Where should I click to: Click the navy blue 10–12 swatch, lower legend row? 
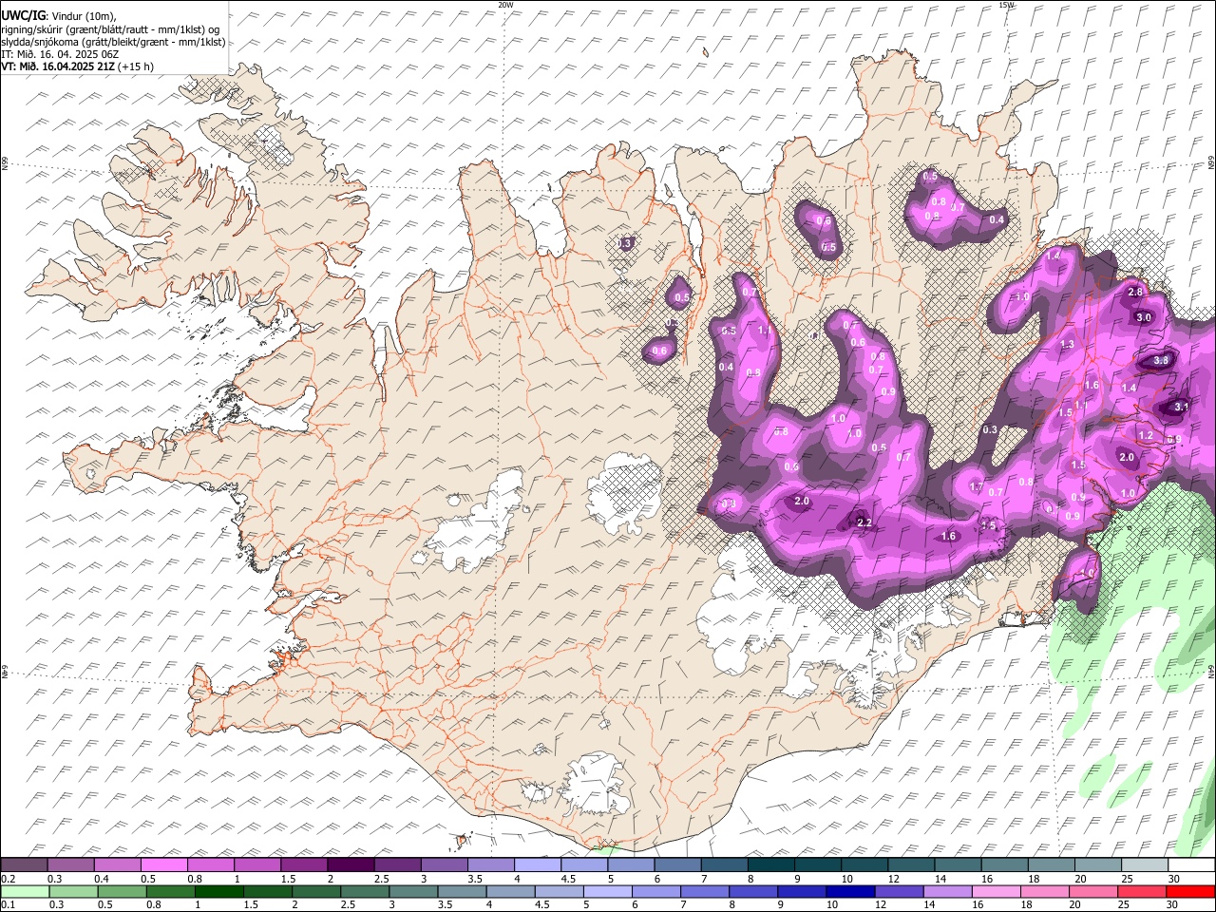click(x=849, y=891)
